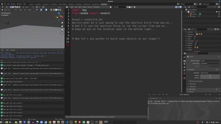Choose rendered viewport shading icon

coord(60,10)
